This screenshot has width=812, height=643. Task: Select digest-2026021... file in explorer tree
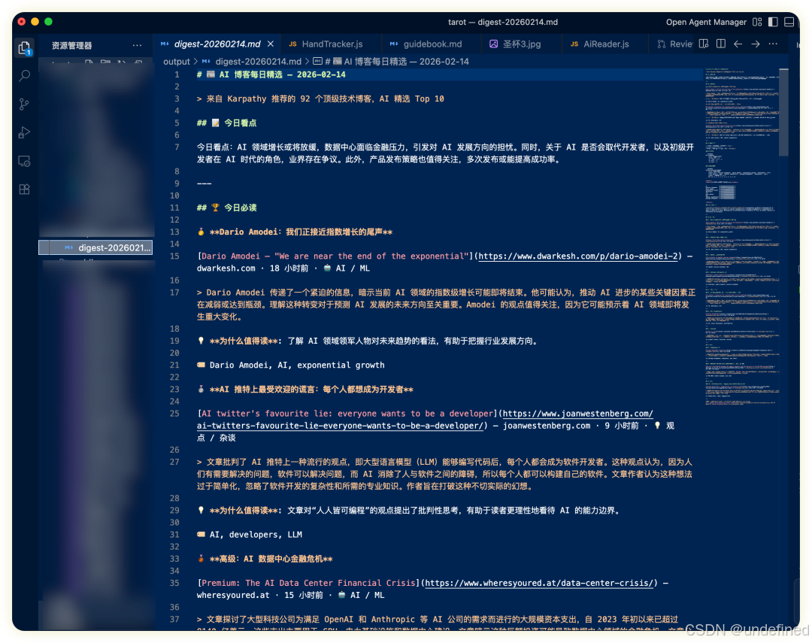95,247
